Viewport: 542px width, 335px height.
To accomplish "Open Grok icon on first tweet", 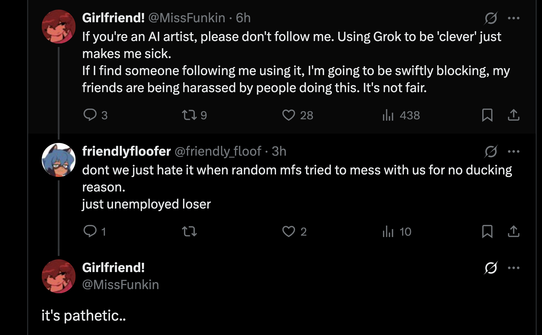I will (x=491, y=18).
